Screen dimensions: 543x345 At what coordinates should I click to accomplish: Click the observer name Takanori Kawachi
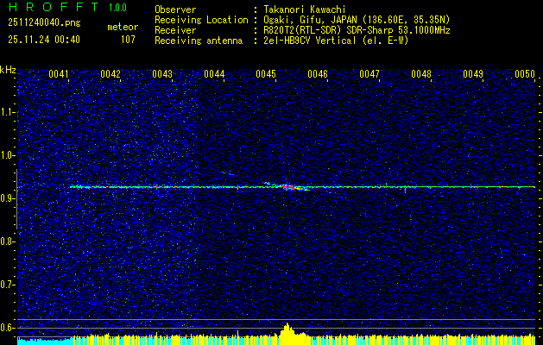[x=303, y=9]
